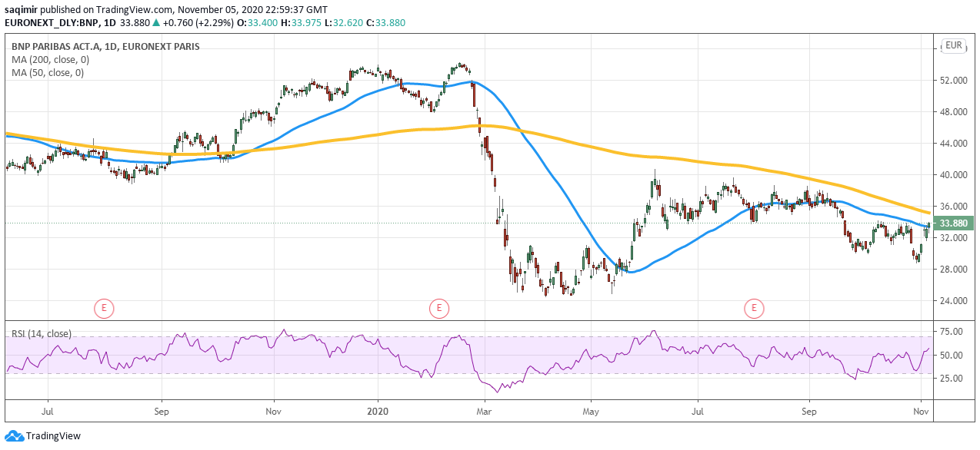Viewport: 980px width, 450px height.
Task: Click the earnings marker before March 2020
Action: [438, 309]
